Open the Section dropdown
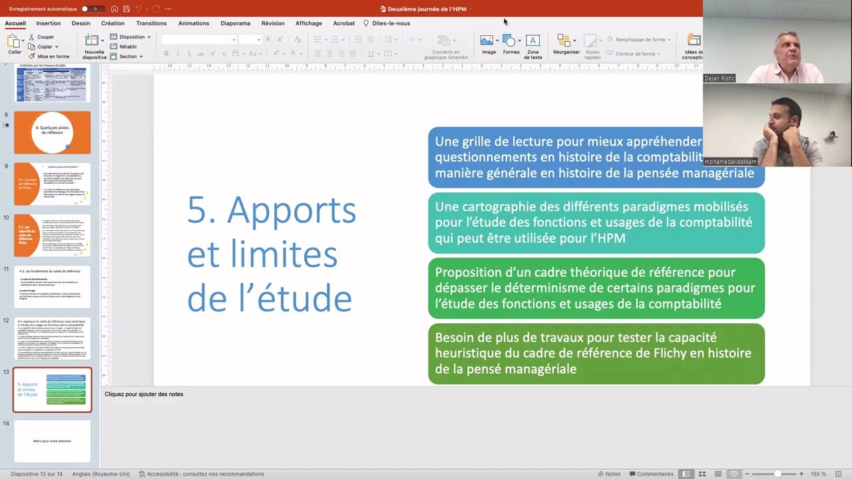Viewport: 852px width, 479px height. 126,57
